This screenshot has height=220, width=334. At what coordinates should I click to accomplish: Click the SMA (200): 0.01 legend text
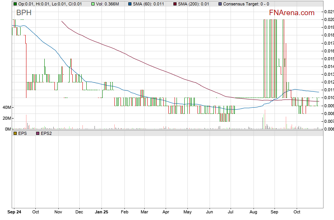[x=193, y=4]
